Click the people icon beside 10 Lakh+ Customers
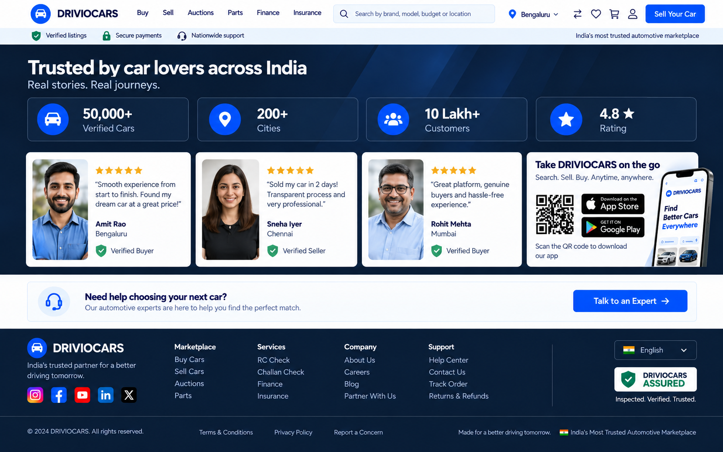 pos(393,119)
